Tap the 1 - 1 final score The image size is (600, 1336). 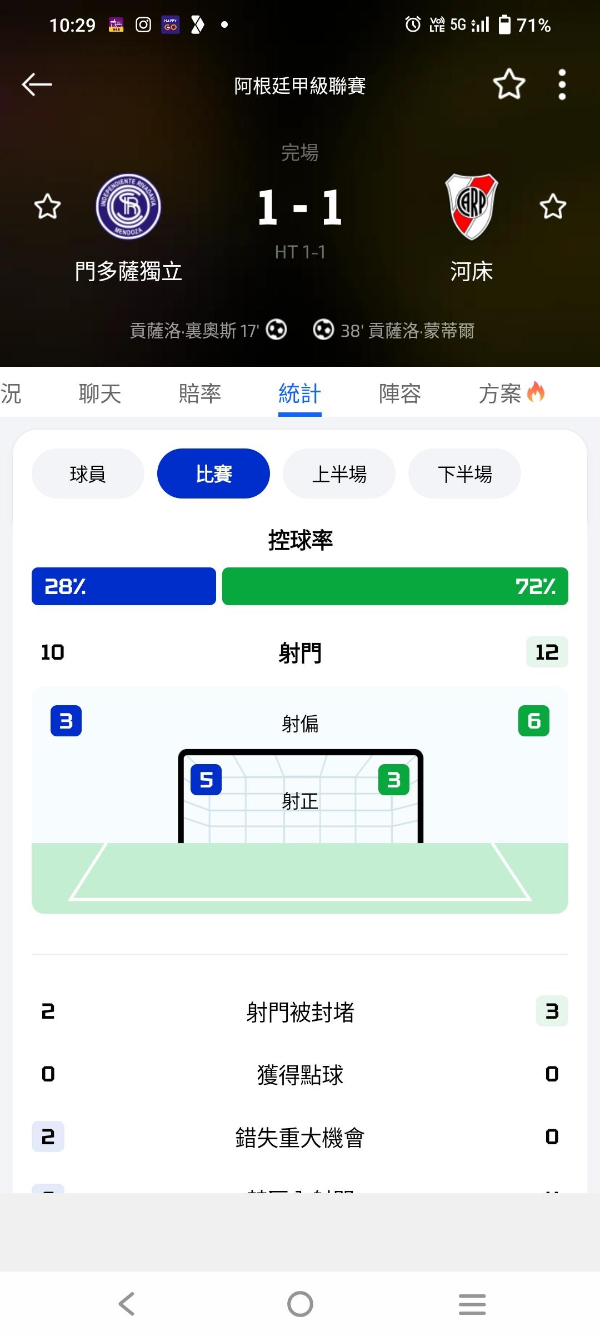[300, 208]
